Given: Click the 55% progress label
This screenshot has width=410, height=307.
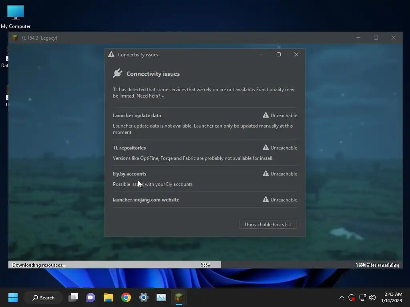Looking at the screenshot, I should [x=205, y=265].
